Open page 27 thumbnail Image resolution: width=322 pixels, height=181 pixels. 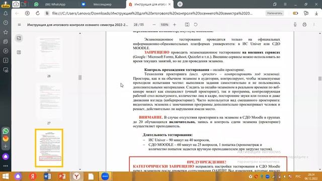point(49,102)
